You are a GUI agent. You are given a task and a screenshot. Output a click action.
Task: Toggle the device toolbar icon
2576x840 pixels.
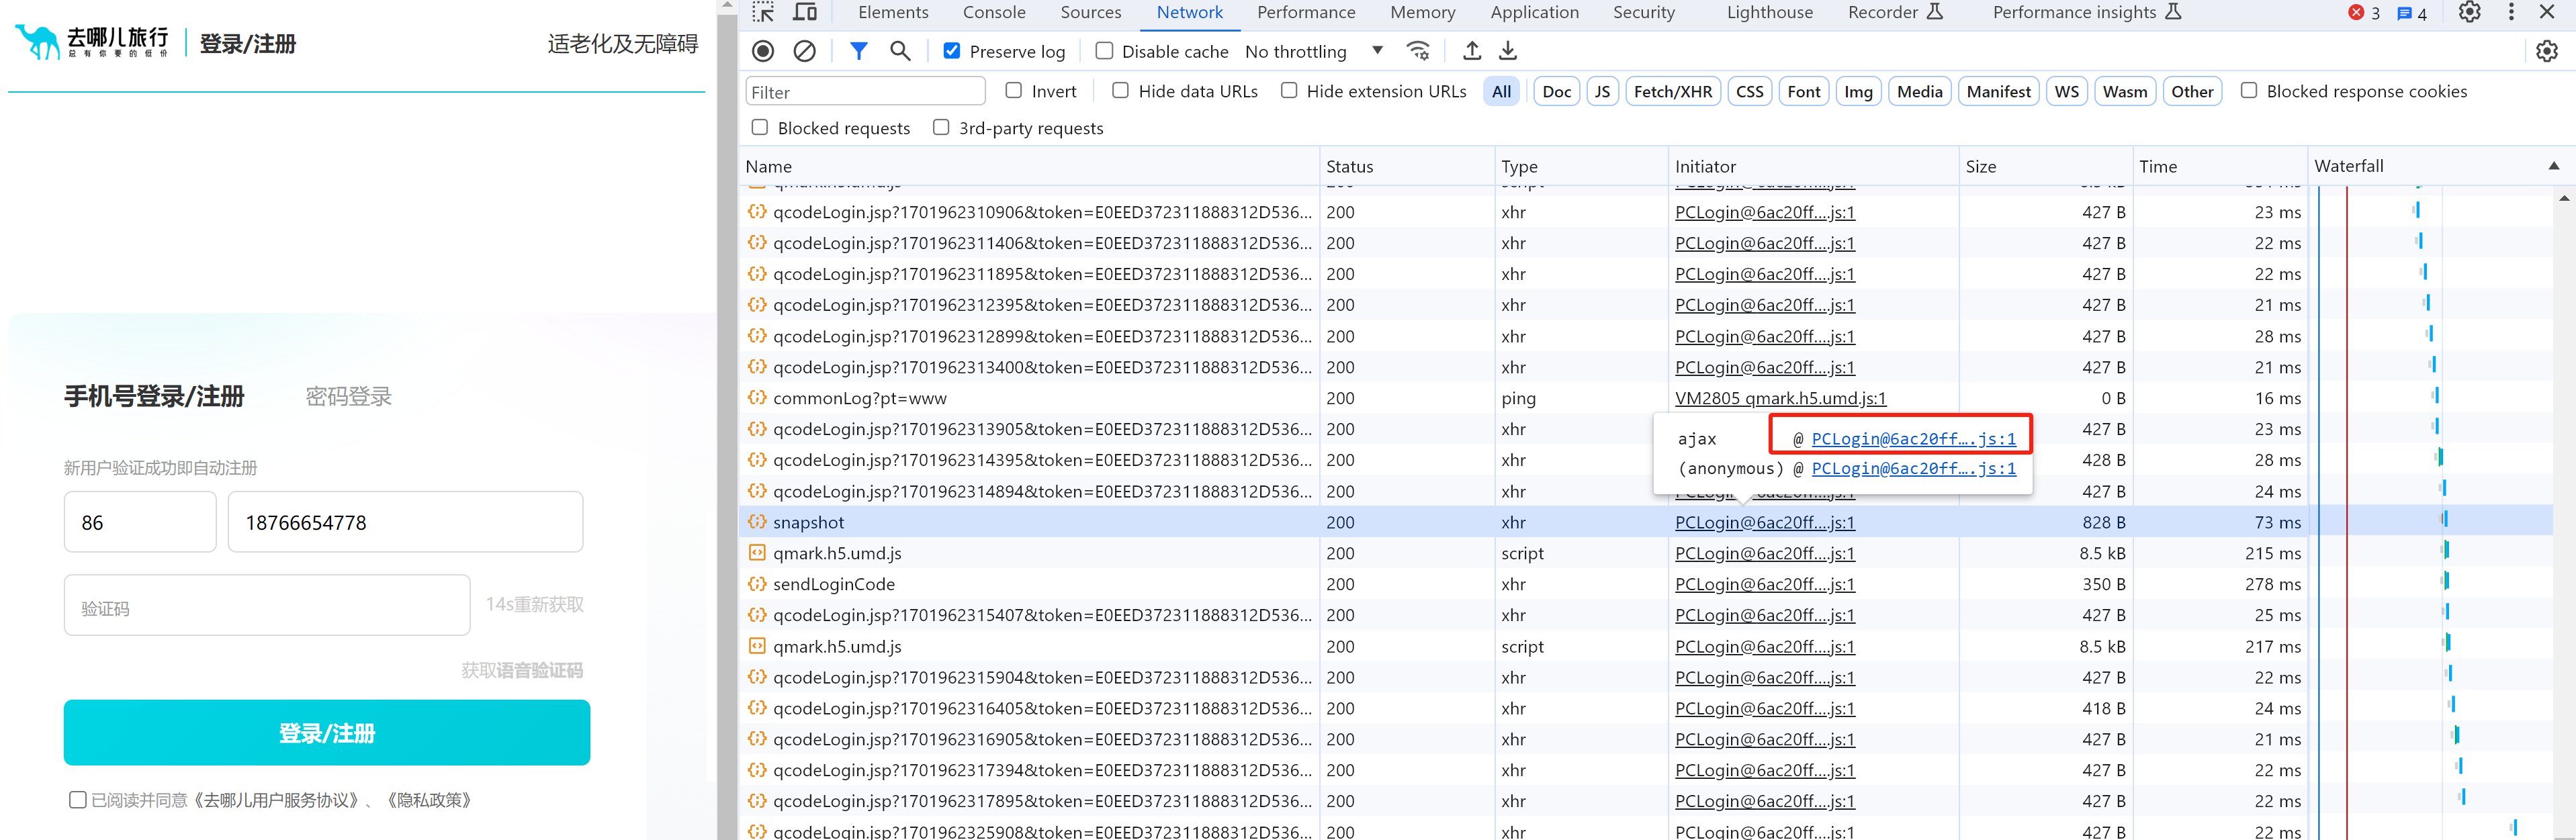pyautogui.click(x=805, y=12)
